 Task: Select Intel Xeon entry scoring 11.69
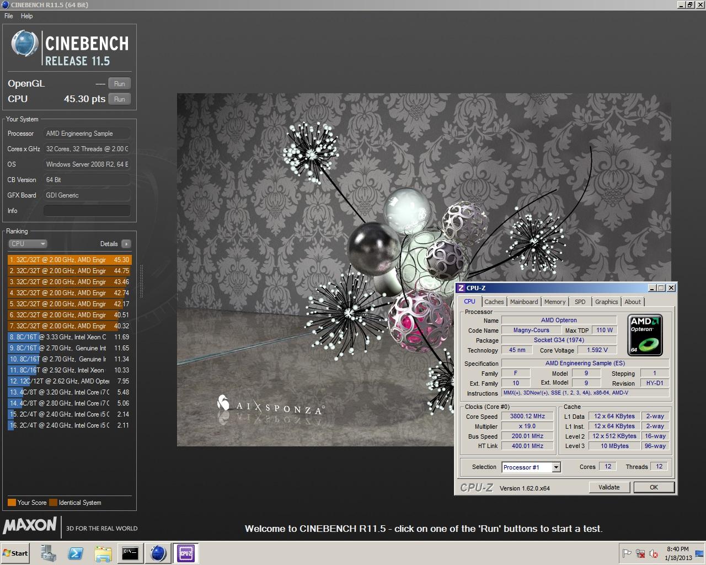pos(69,337)
